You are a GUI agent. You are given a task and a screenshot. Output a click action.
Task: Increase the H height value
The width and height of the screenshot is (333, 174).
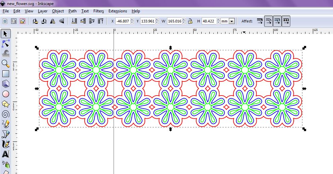[218, 19]
